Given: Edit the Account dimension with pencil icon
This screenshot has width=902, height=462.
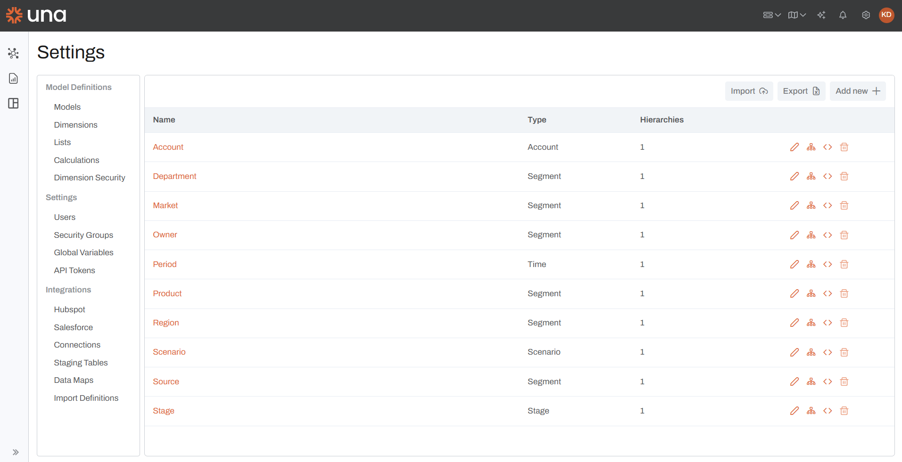Looking at the screenshot, I should (x=794, y=147).
